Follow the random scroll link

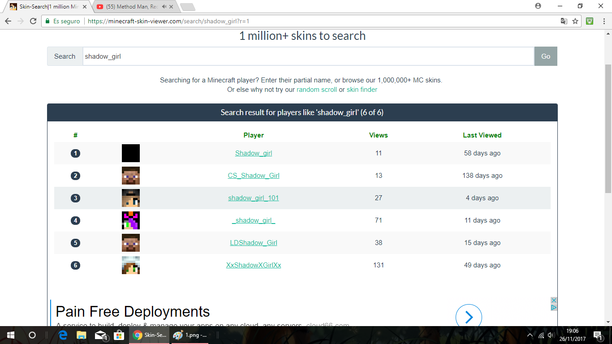tap(316, 90)
